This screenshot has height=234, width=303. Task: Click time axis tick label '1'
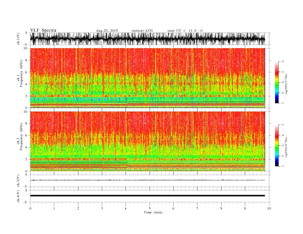click(54, 208)
